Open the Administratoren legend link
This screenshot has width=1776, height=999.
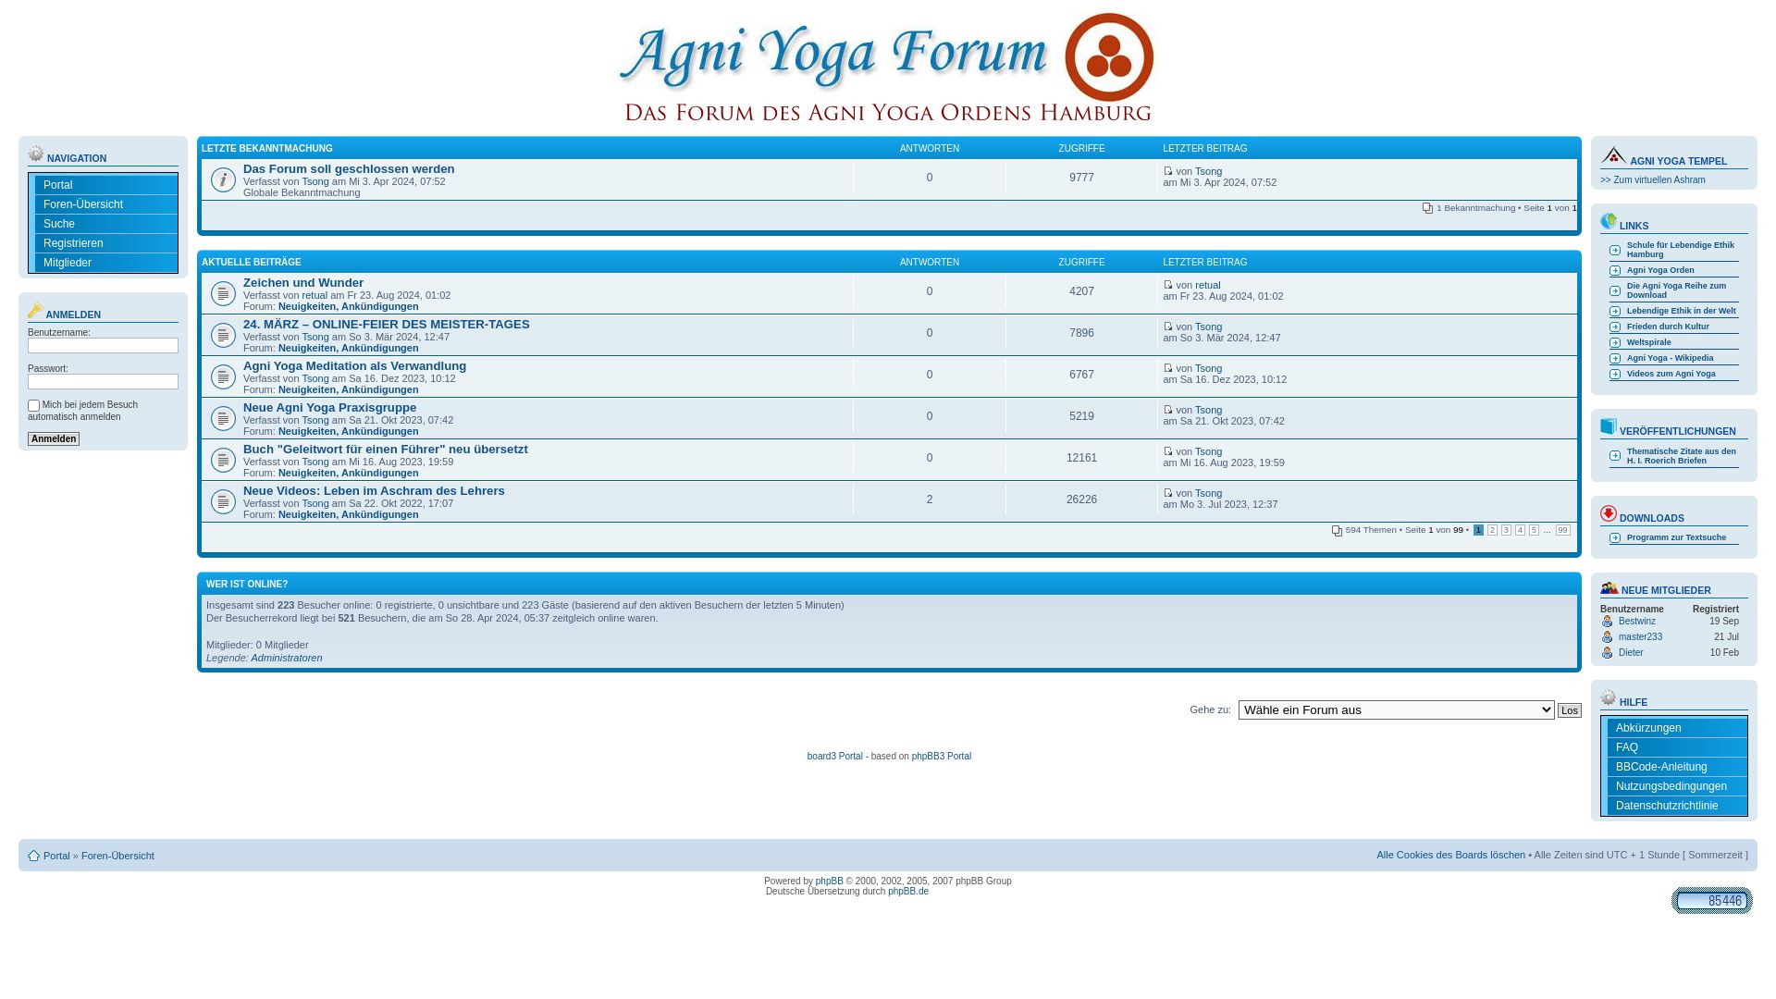[x=287, y=659]
